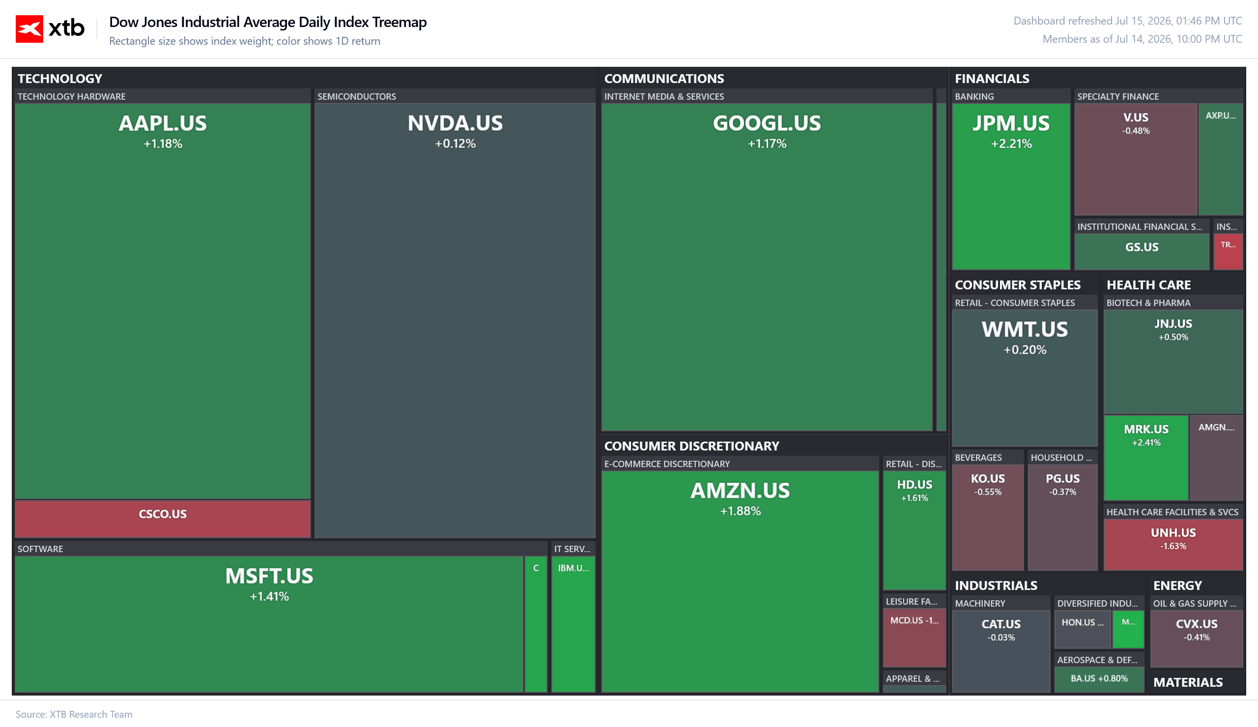Screen dimensions: 1258x727
Task: Open the GOOGL.US tile
Action: click(767, 267)
